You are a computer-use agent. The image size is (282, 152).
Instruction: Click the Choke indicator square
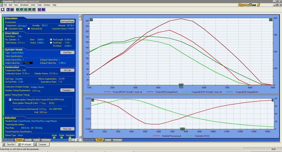[61, 138]
